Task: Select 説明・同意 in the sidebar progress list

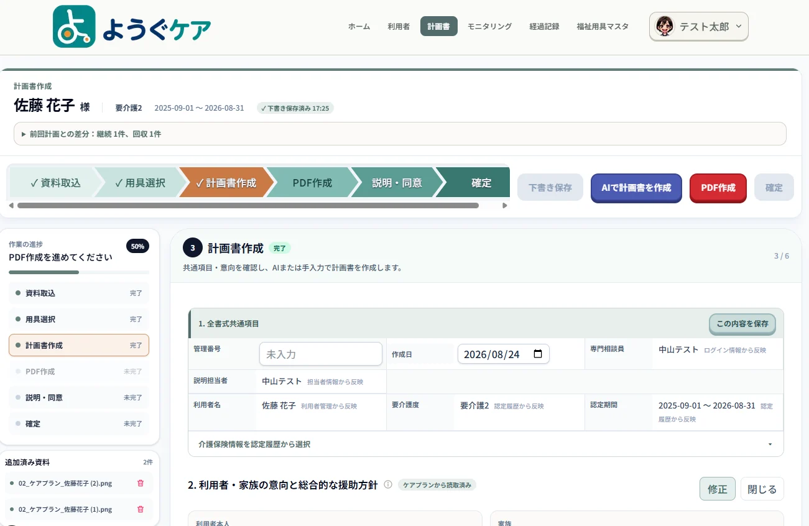Action: tap(79, 397)
